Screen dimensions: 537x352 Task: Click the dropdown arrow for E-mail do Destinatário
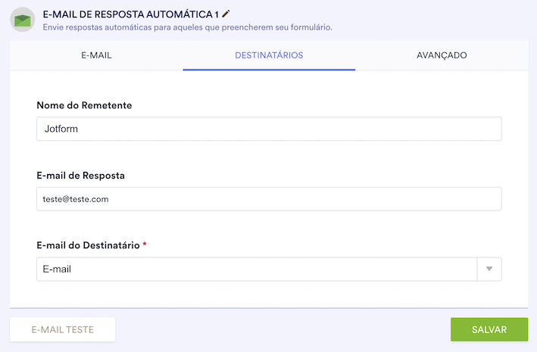(489, 269)
